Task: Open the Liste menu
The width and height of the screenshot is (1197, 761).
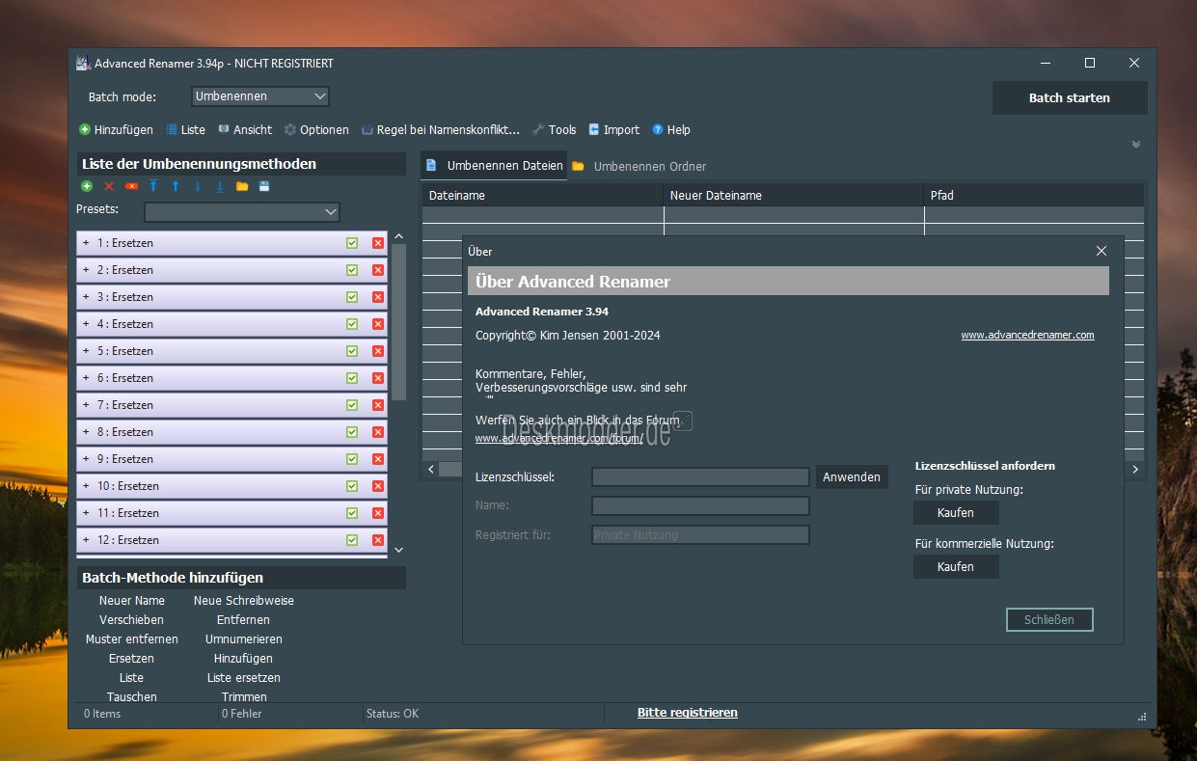Action: tap(185, 129)
